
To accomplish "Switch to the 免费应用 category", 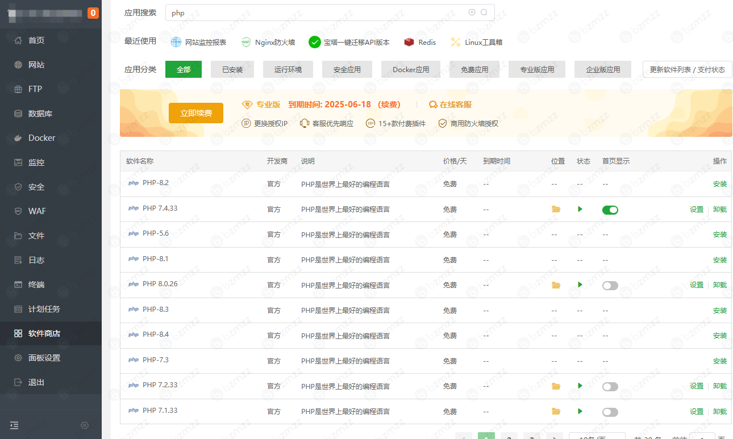I will point(474,69).
